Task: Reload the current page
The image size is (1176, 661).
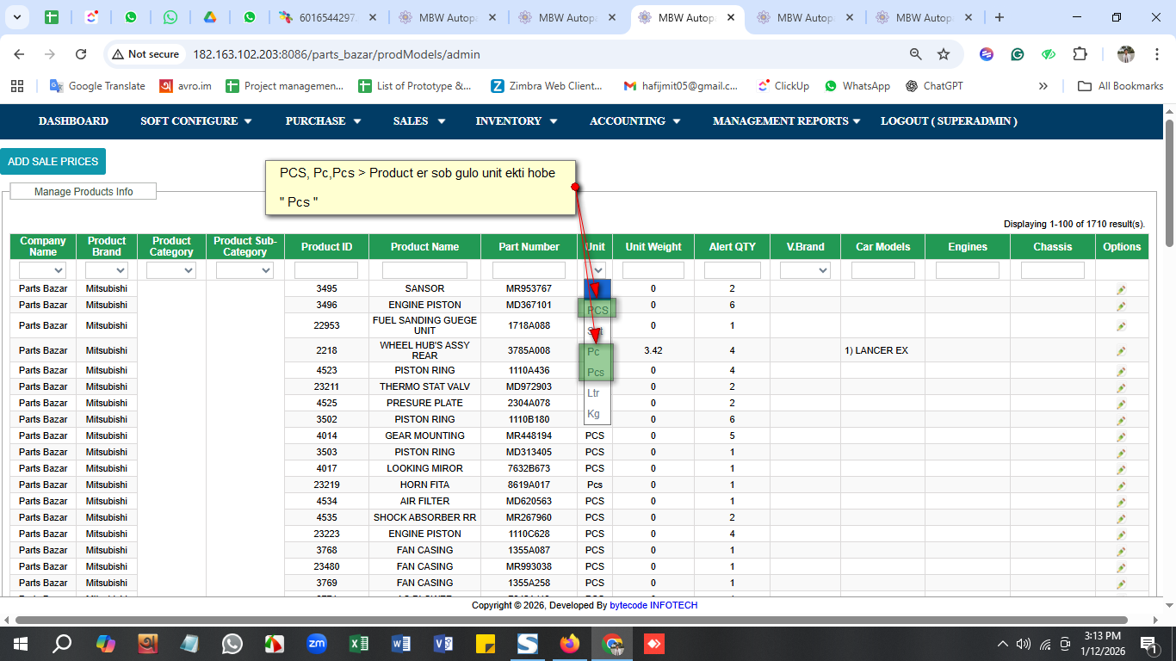Action: point(81,54)
